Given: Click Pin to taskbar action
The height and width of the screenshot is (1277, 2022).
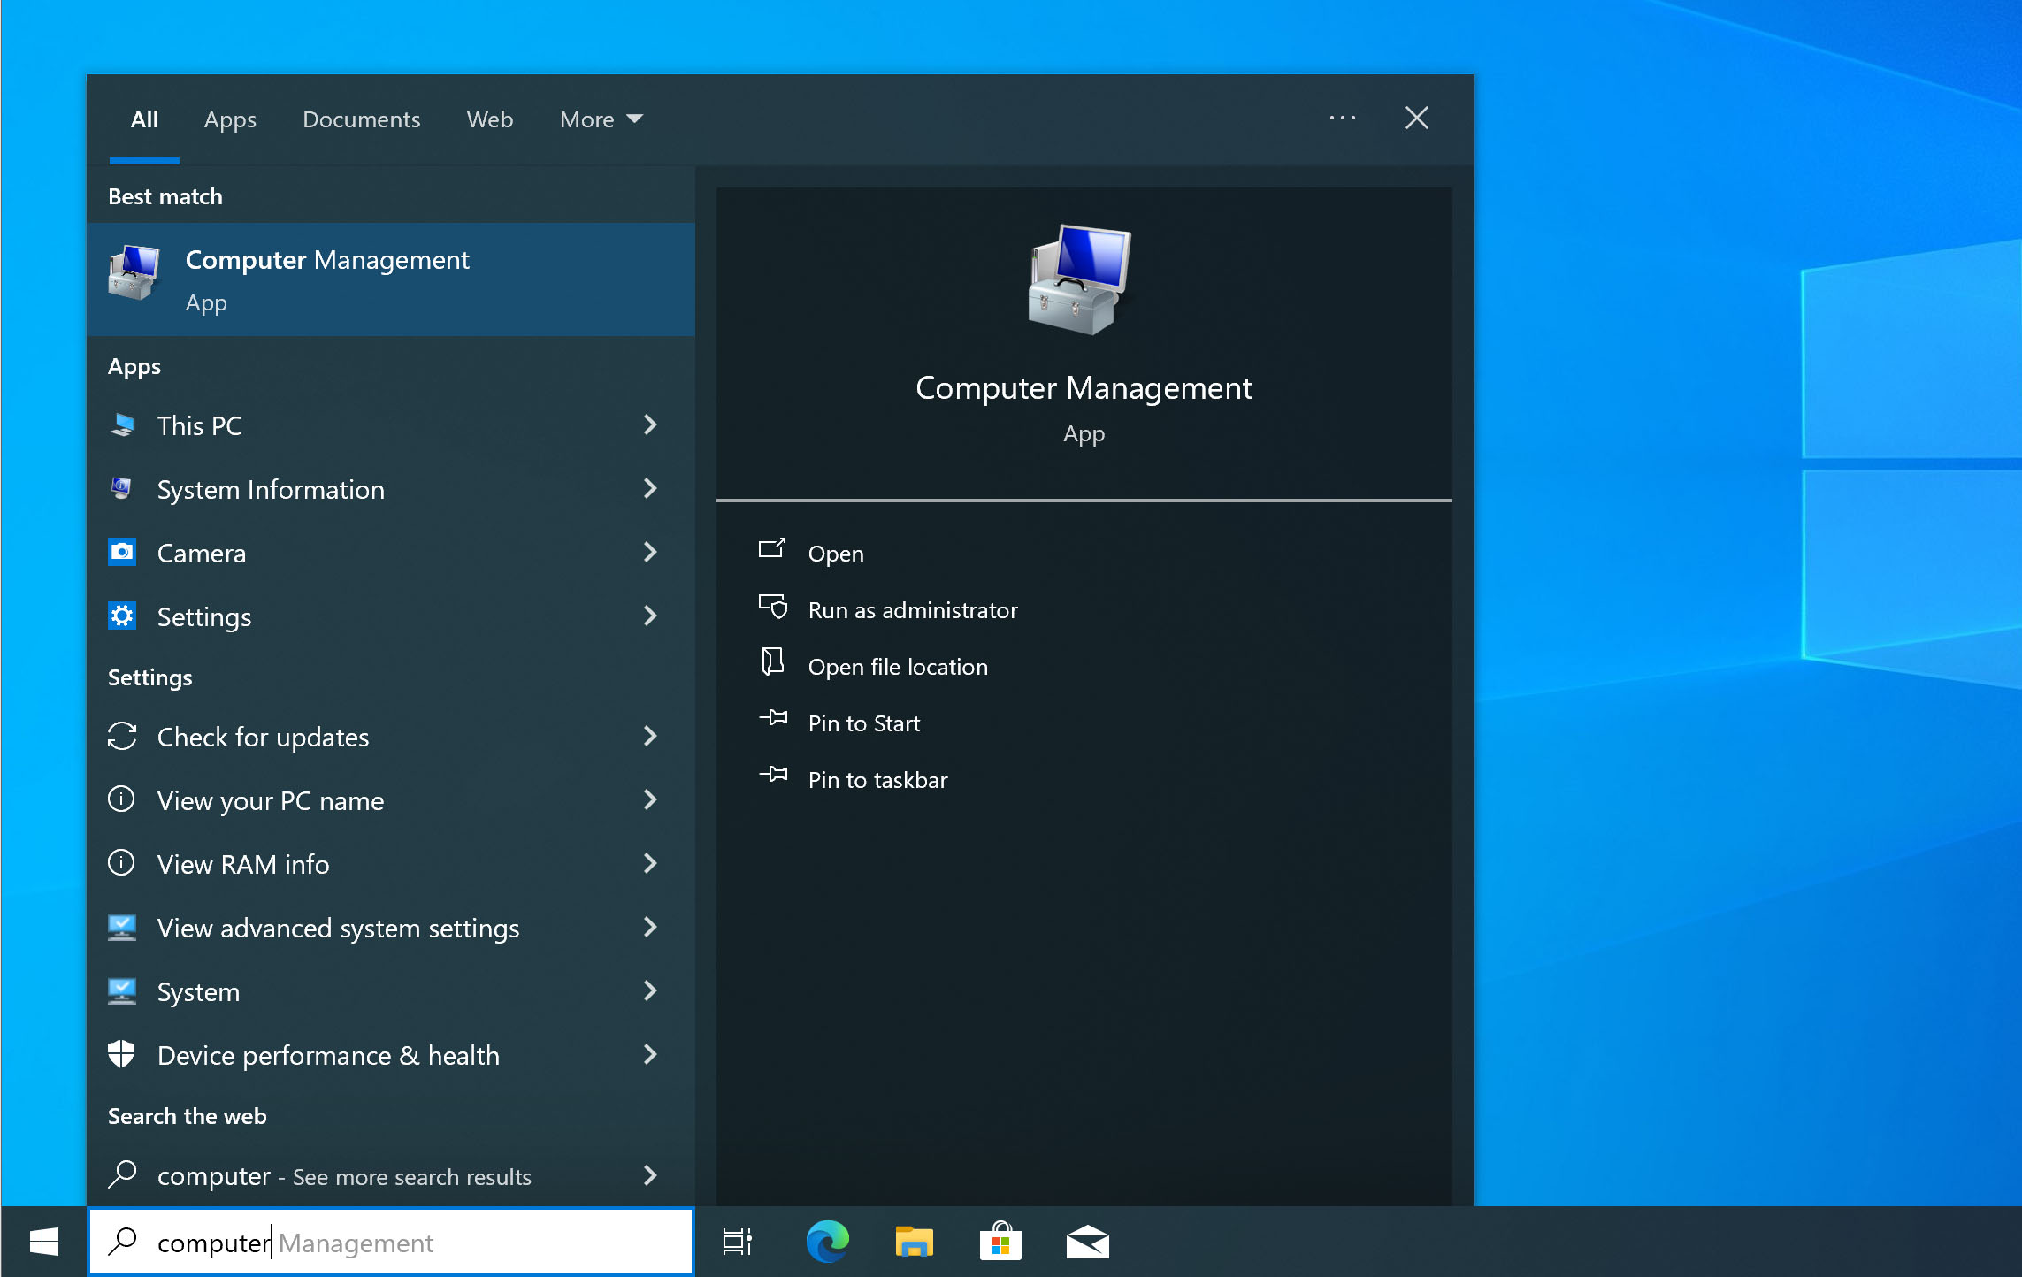Looking at the screenshot, I should 877,780.
